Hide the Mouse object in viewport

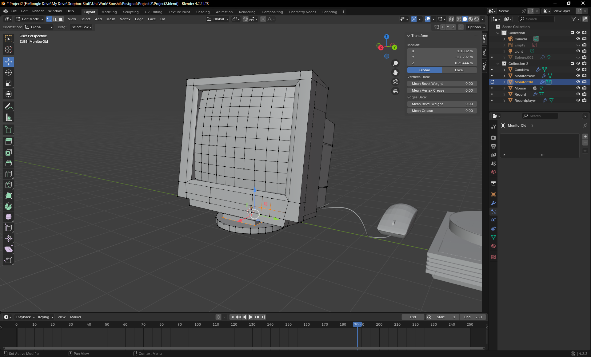(x=578, y=88)
